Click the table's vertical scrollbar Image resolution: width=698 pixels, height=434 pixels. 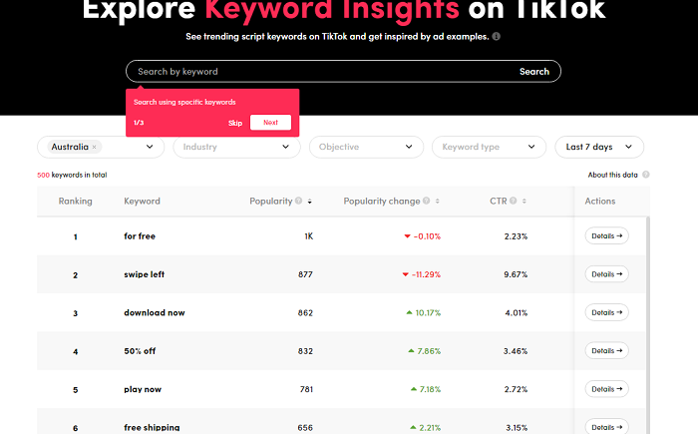(x=648, y=325)
